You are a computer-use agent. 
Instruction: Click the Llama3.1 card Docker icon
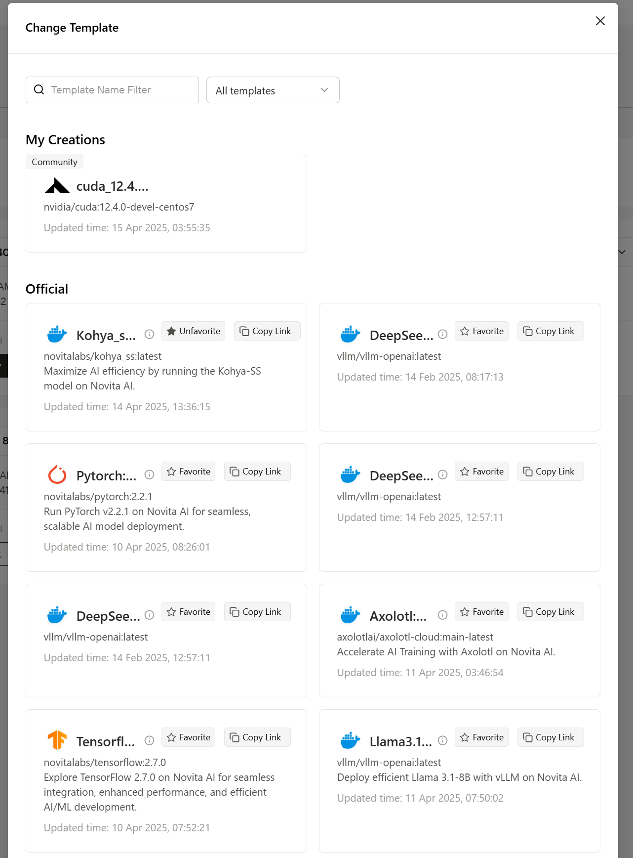pos(351,740)
